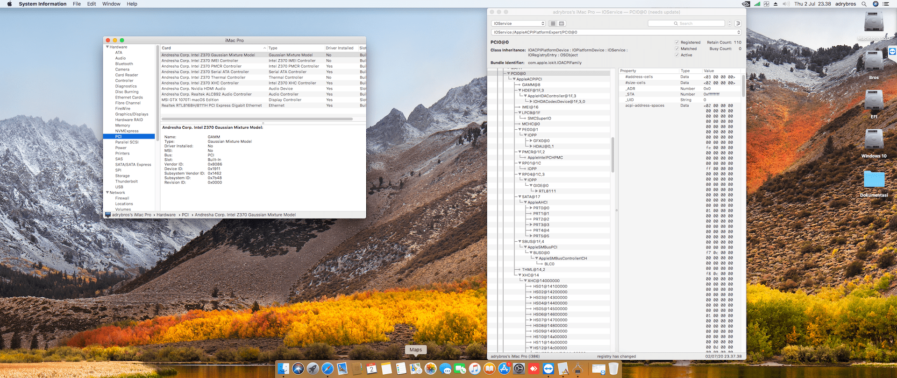Click the horizontal scrollbar under the PCI card list
897x378 pixels.
(257, 119)
